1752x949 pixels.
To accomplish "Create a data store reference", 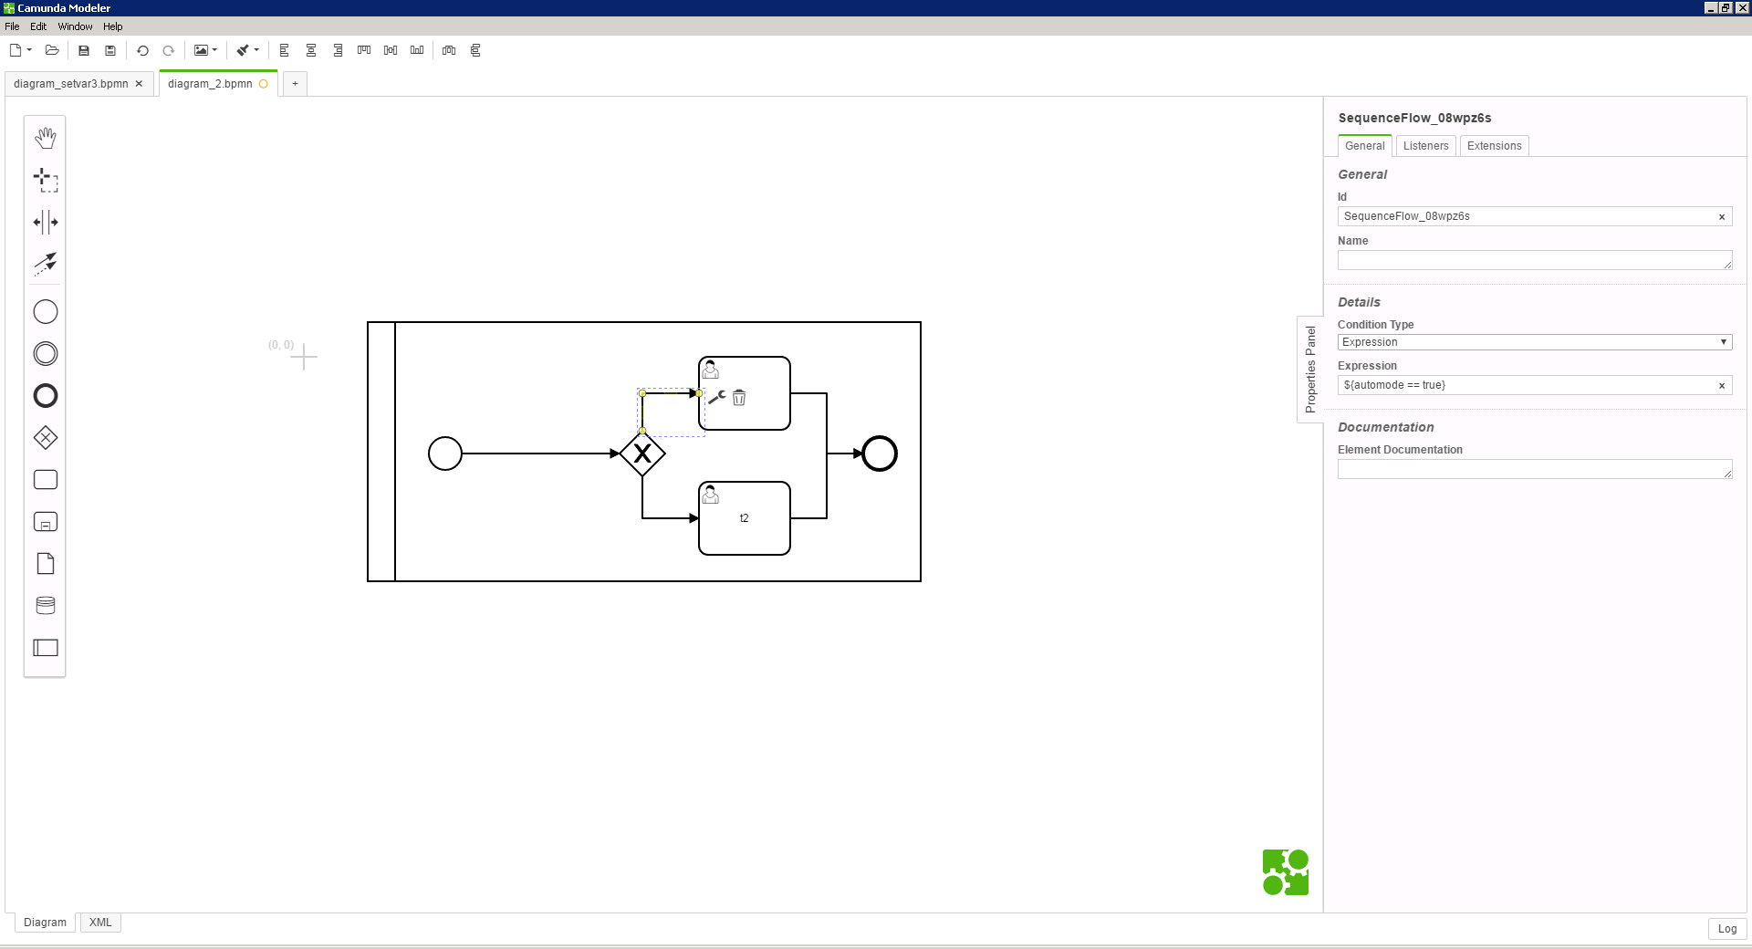I will pos(46,606).
